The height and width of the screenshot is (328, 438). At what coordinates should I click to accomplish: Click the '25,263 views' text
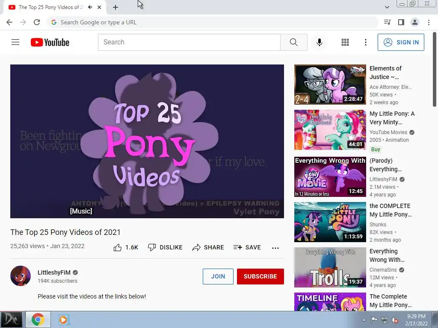point(27,246)
